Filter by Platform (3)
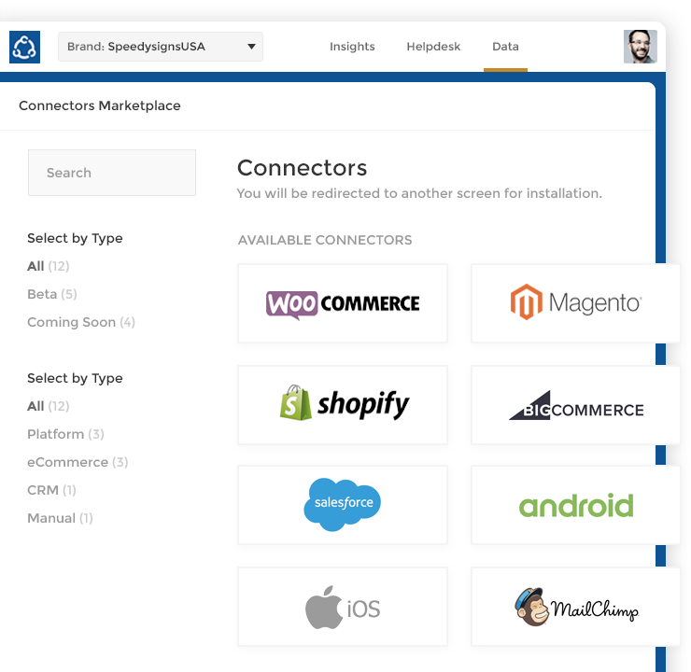 65,434
